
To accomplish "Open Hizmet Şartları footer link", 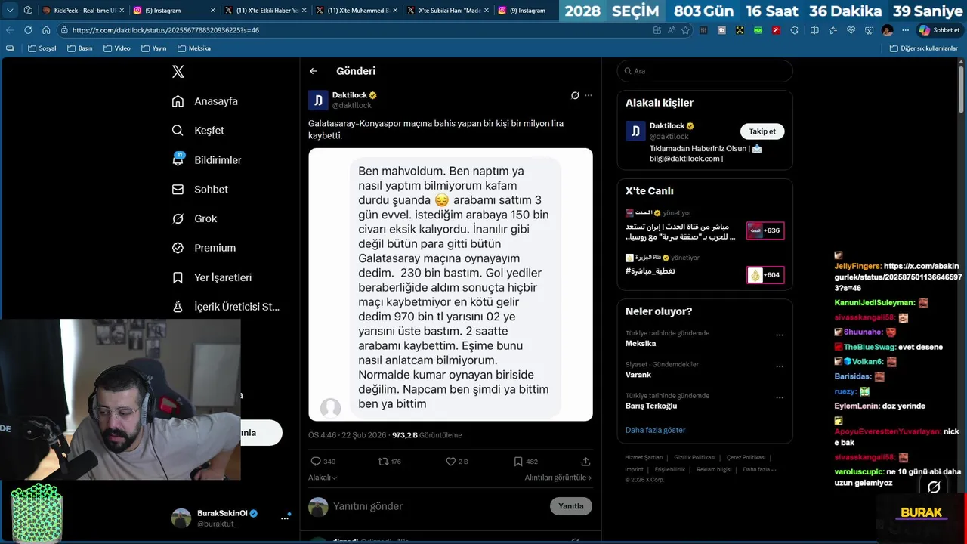I will coord(644,458).
